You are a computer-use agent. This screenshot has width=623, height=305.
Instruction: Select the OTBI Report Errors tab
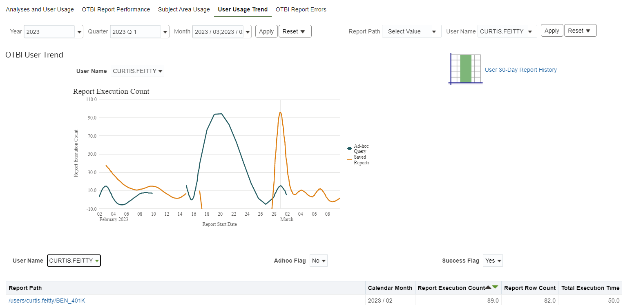[301, 9]
